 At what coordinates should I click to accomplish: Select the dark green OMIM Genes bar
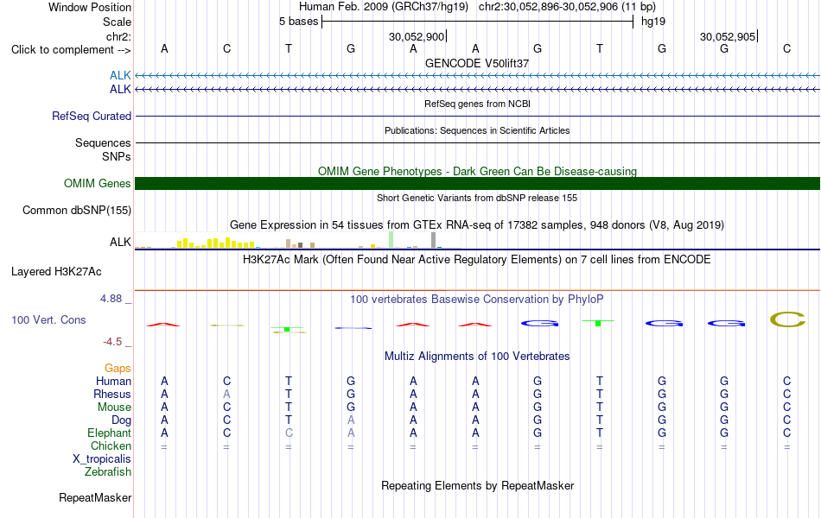point(477,183)
